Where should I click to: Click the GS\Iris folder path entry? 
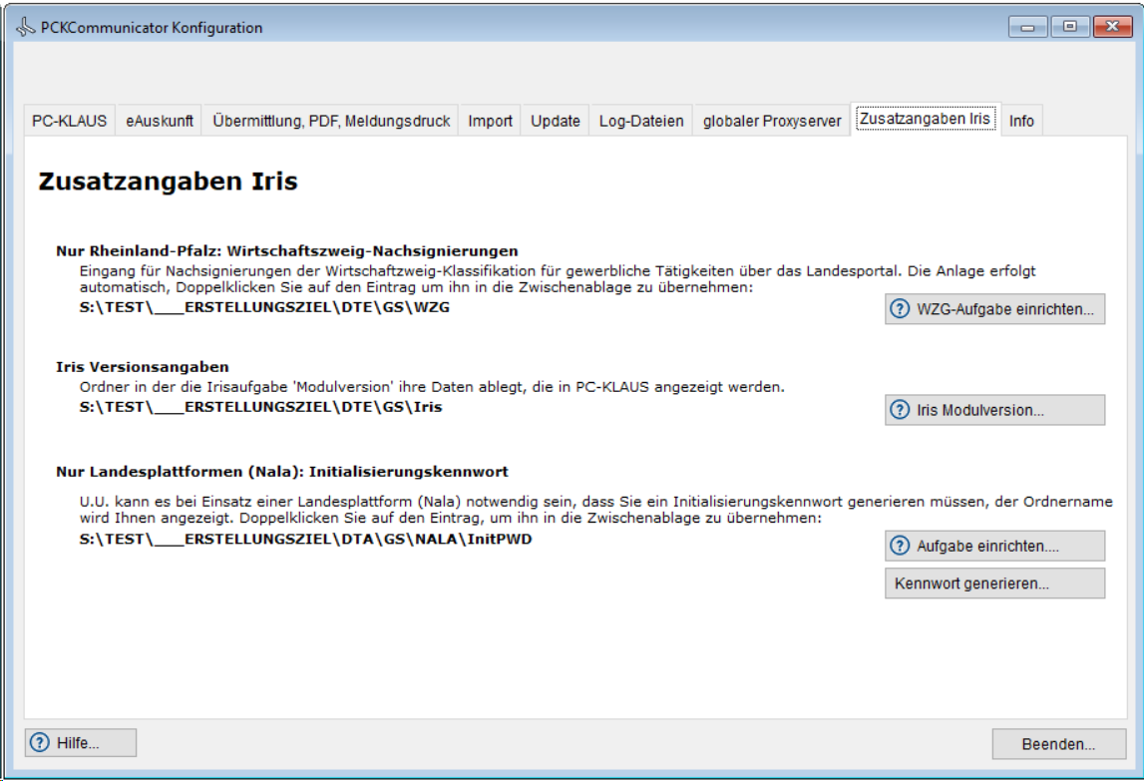260,406
